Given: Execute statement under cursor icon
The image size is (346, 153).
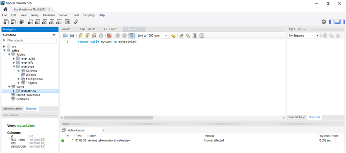Looking at the screenshot, I should pos(88,35).
